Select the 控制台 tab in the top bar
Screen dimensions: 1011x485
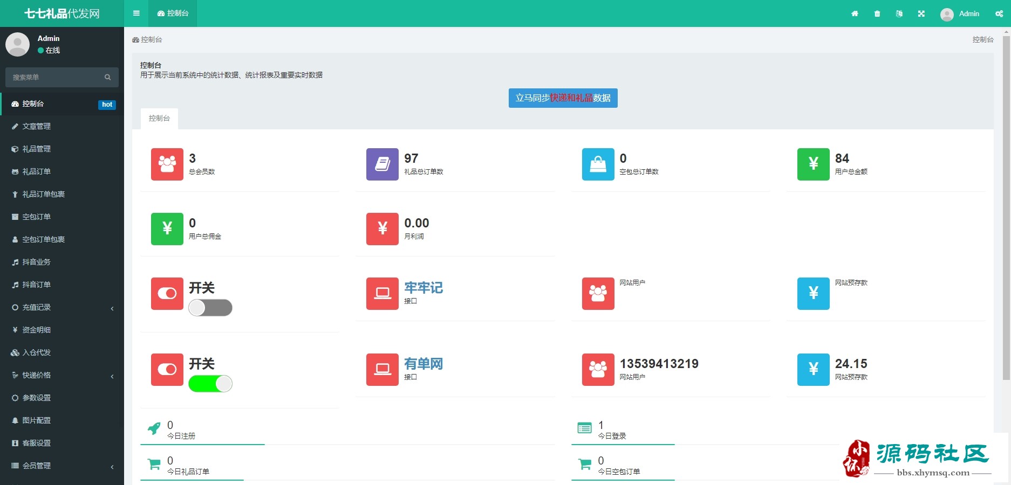pos(173,13)
